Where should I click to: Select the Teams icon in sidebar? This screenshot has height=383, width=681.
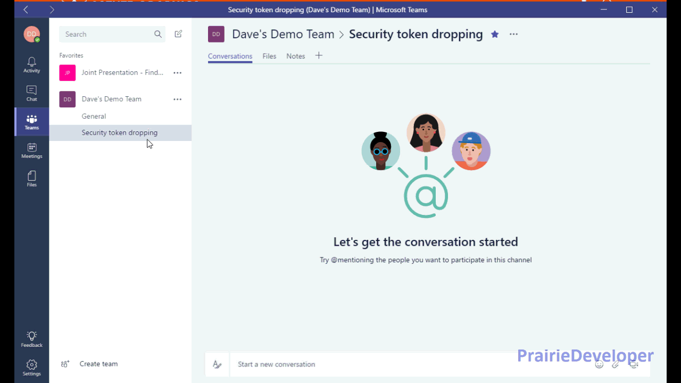point(31,122)
